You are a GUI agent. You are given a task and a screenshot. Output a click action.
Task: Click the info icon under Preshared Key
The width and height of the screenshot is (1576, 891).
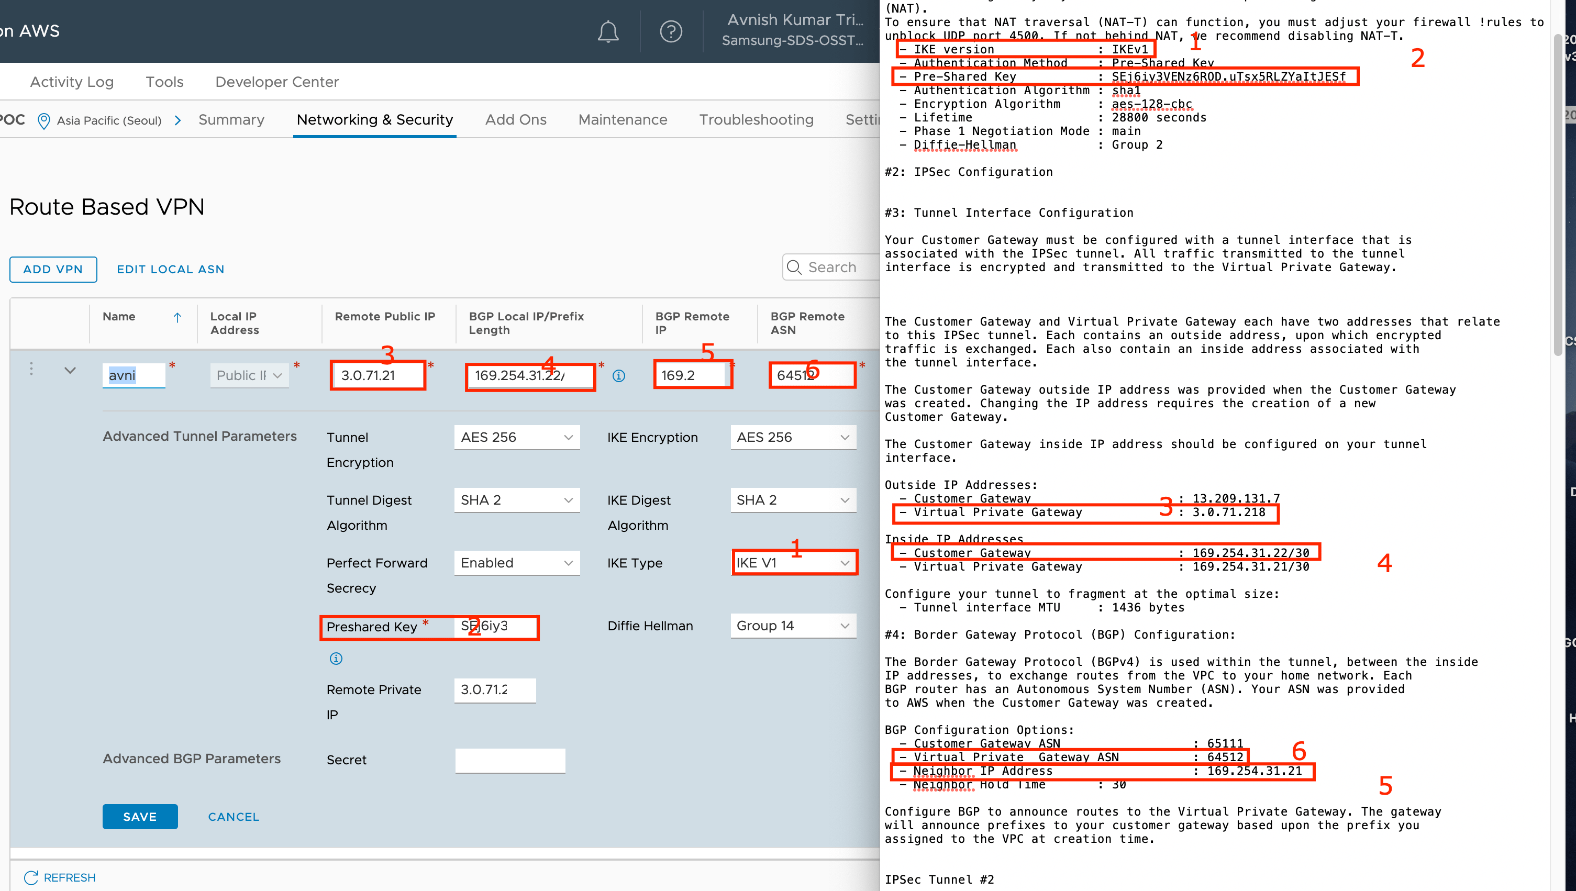point(336,659)
